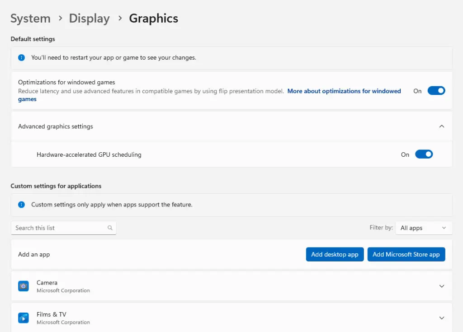Click the Filter by label
The image size is (463, 332).
click(x=381, y=228)
